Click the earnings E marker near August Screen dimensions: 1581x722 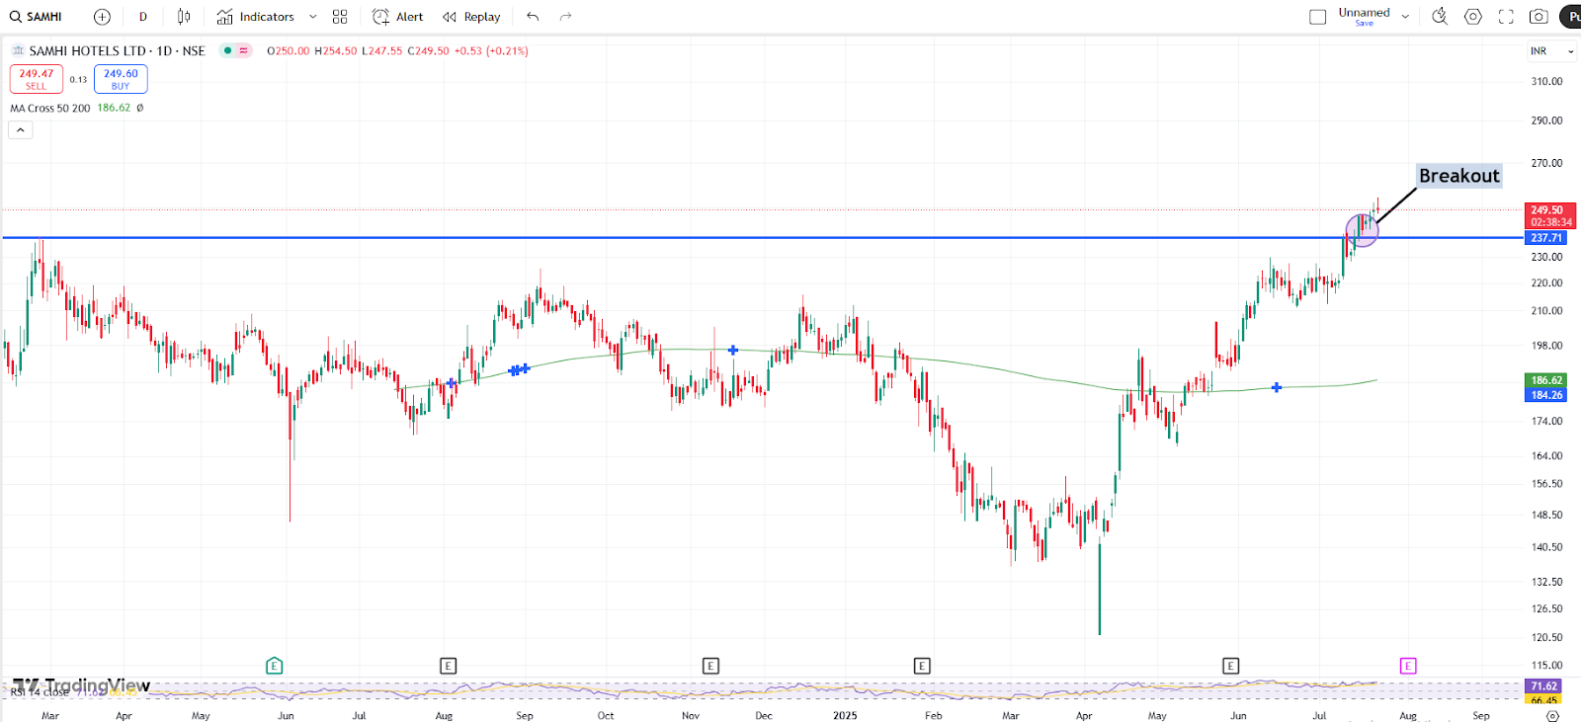coord(448,666)
